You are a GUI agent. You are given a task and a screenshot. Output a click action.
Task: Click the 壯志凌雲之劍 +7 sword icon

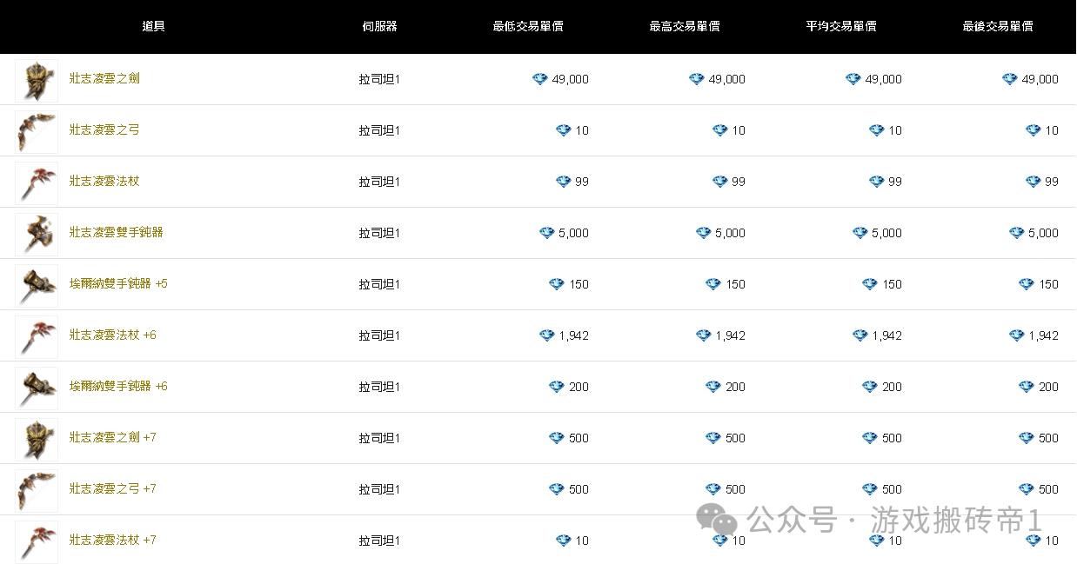[37, 439]
